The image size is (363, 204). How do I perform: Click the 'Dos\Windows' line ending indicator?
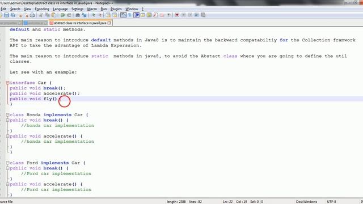[306, 202]
